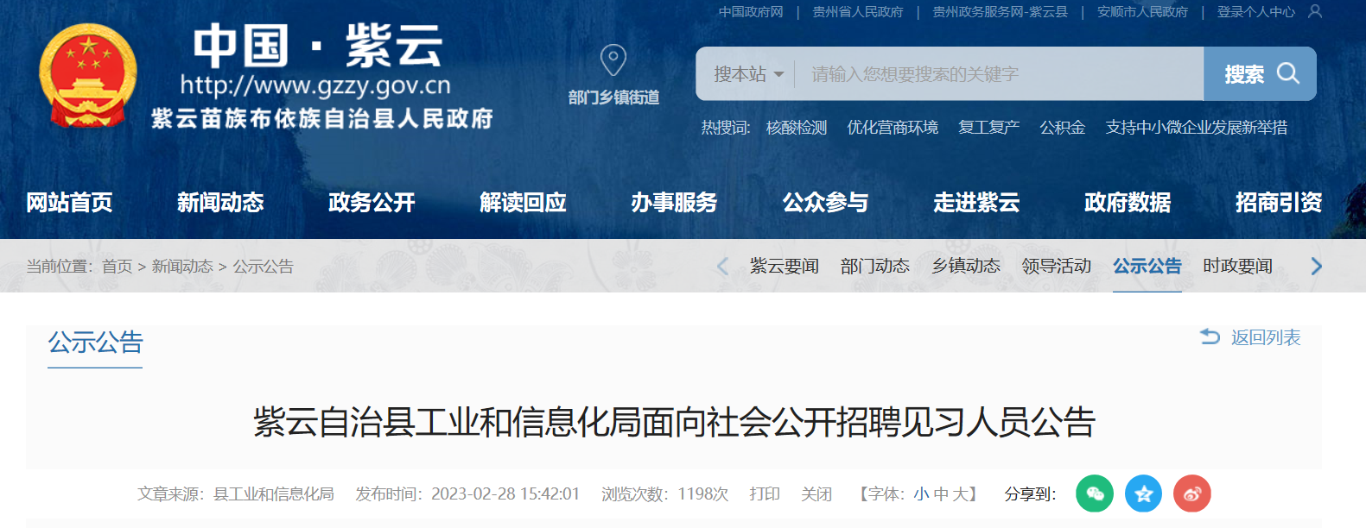Share article via WeChat icon
Viewport: 1366px width, 528px height.
point(1095,493)
